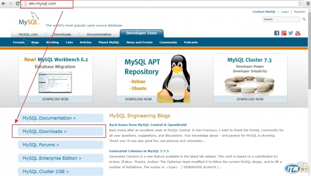Open Planet MySQL navbar item
This screenshot has width=311, height=176.
pos(109,42)
